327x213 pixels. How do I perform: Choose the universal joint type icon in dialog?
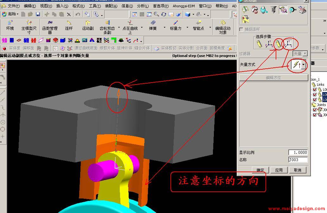(x=283, y=9)
